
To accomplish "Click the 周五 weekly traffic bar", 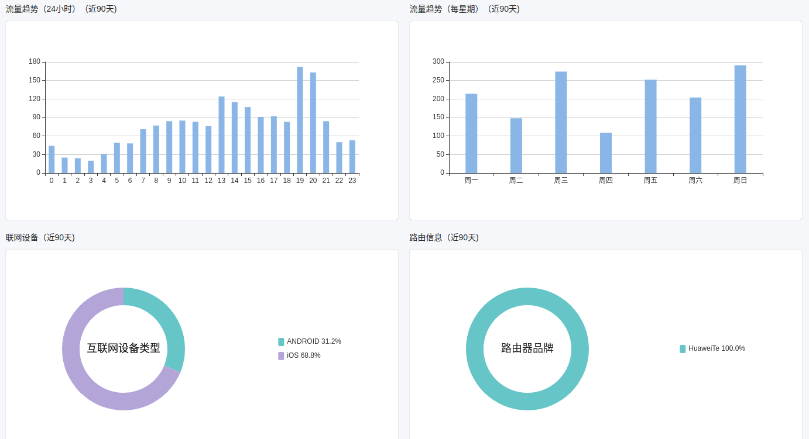I will click(650, 126).
